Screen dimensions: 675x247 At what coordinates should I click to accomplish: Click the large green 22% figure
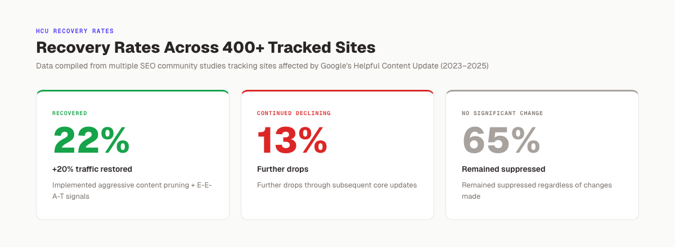(91, 140)
